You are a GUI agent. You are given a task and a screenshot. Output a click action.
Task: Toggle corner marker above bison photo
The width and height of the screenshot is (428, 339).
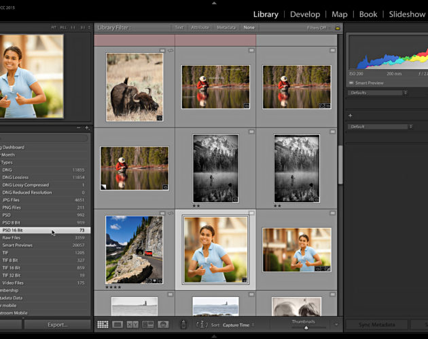point(162,50)
